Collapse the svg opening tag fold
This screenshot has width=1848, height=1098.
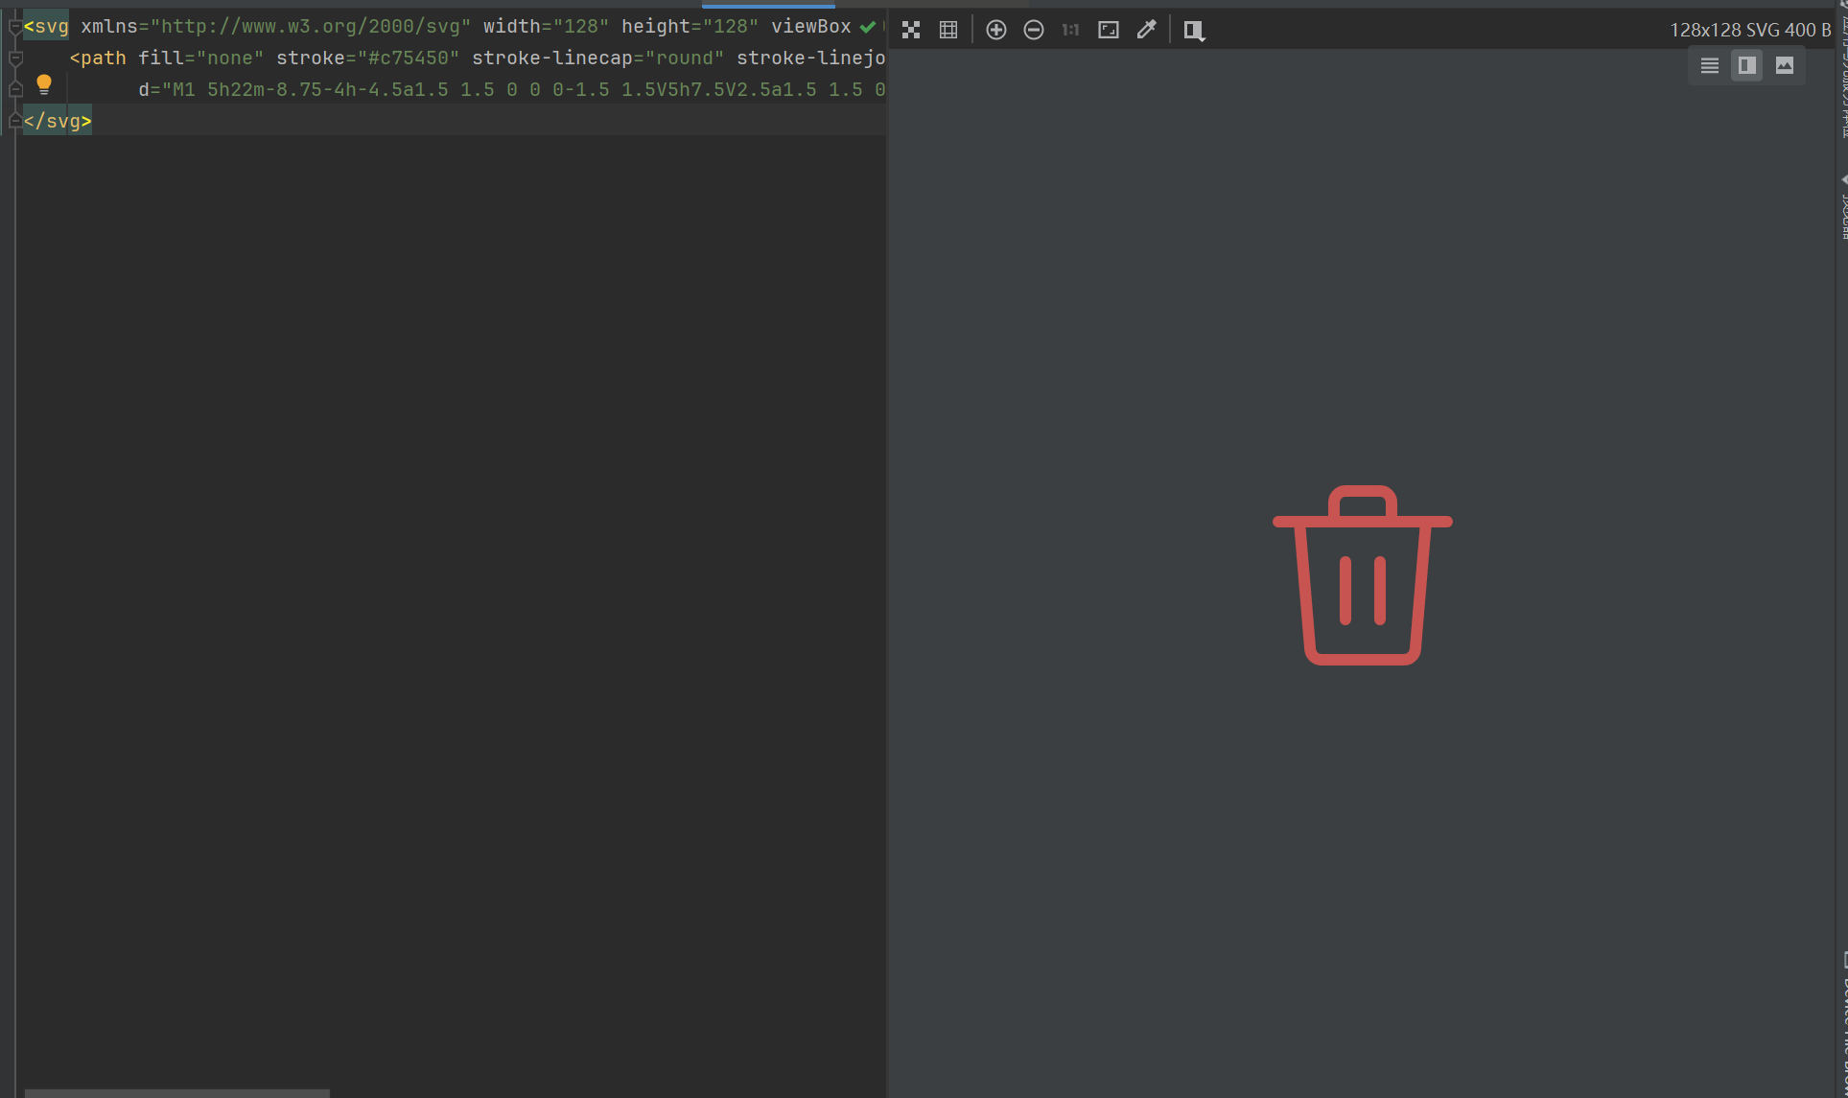click(x=15, y=27)
